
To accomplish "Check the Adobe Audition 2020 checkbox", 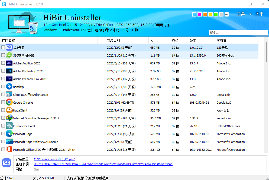I will click(3, 63).
